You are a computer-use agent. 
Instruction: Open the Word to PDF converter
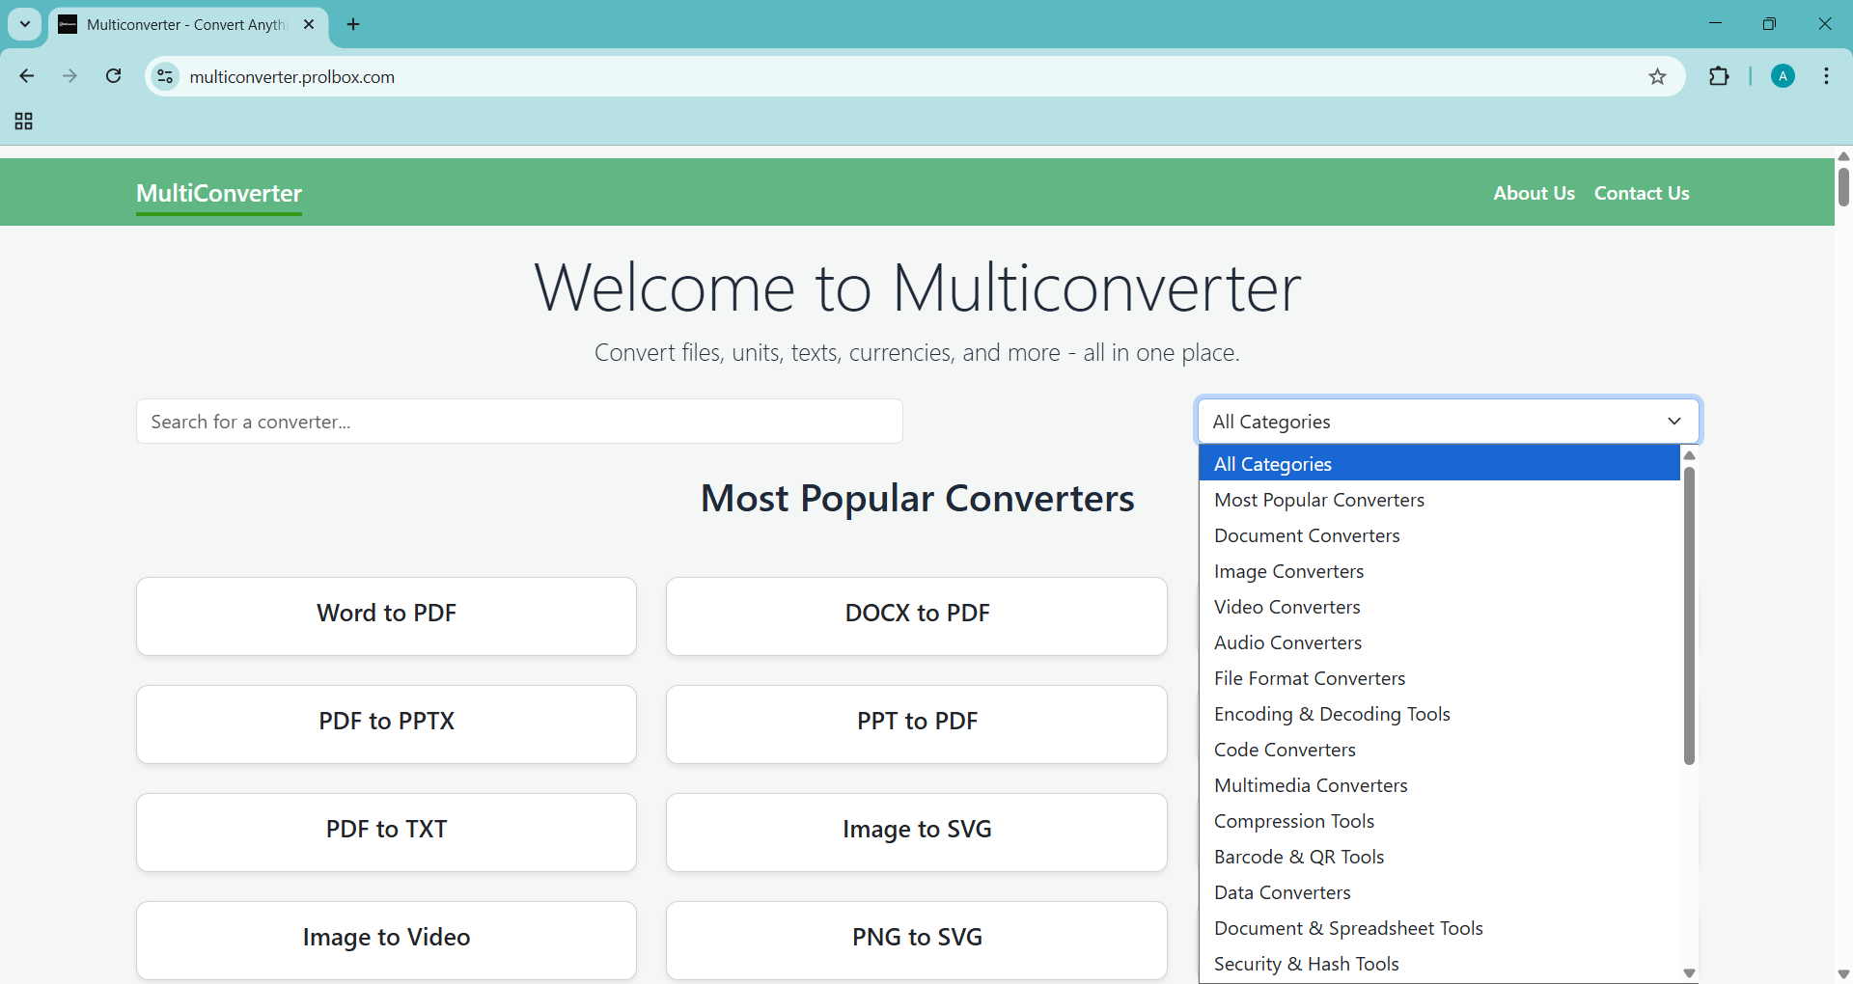point(386,615)
